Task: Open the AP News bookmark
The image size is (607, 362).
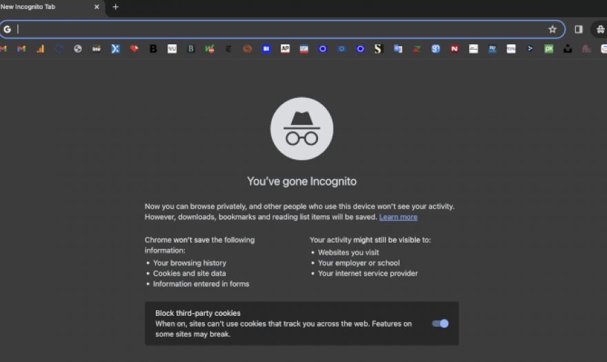Action: 285,49
